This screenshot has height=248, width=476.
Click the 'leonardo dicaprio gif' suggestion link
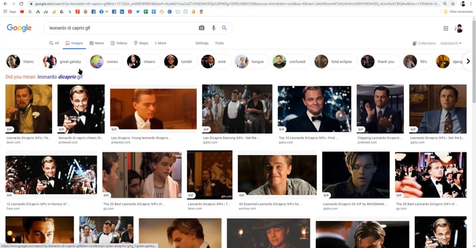[60, 77]
